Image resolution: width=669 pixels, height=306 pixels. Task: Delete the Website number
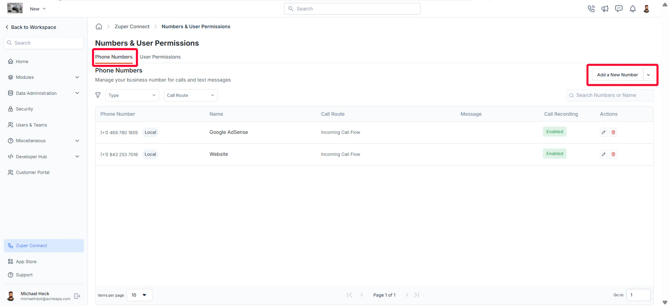614,154
